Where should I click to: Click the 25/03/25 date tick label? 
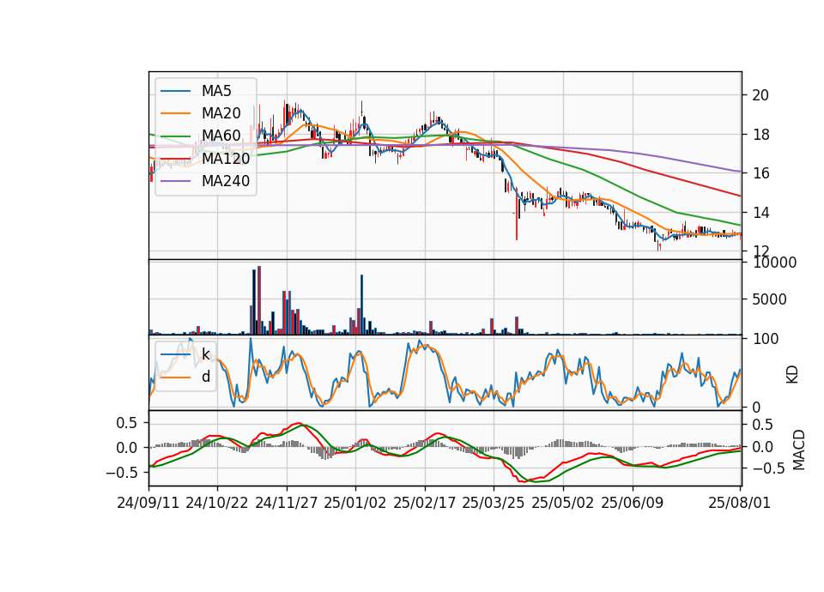[x=494, y=503]
